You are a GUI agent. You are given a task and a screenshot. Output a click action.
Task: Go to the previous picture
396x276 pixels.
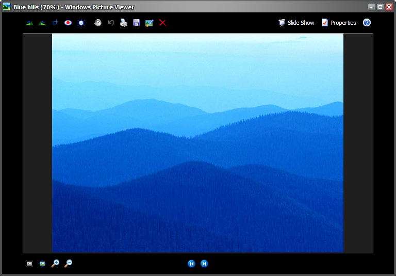(191, 264)
